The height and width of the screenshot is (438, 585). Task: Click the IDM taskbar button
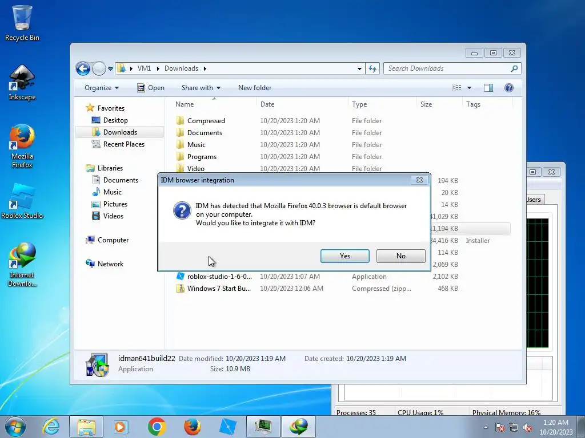tap(298, 427)
